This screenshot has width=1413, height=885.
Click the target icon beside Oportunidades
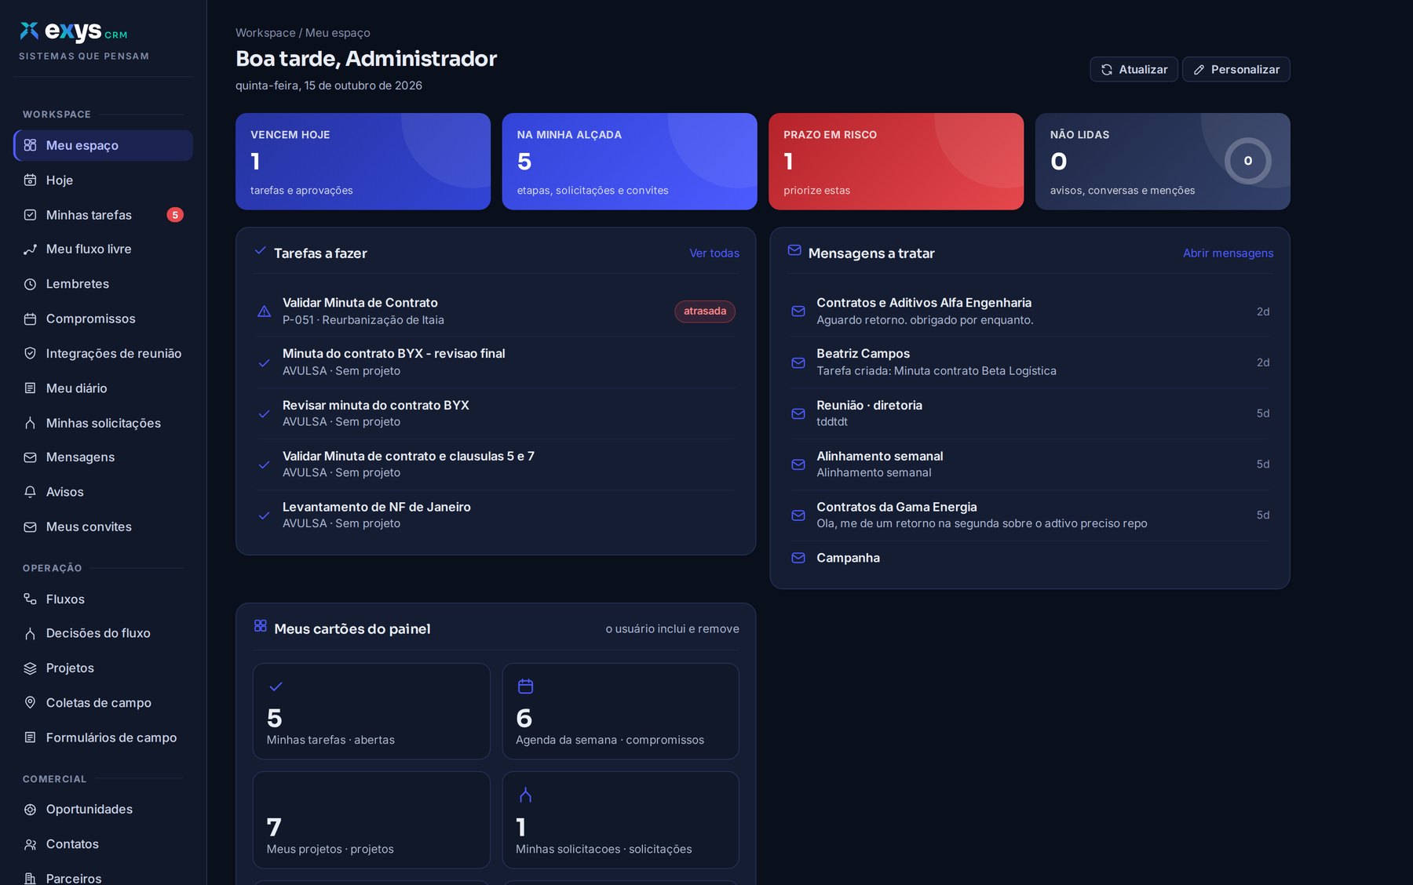pos(30,810)
